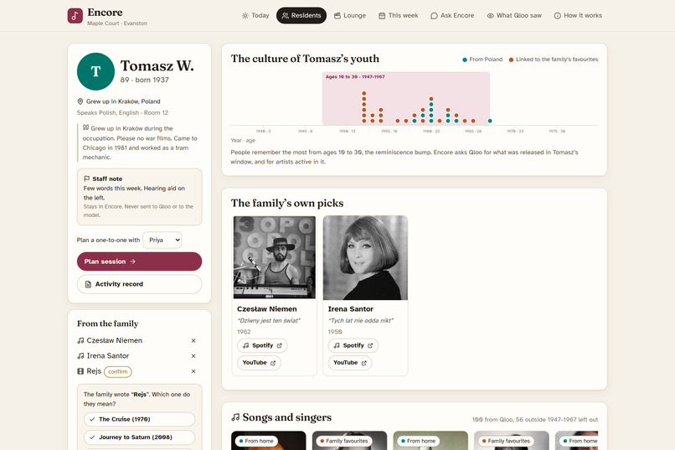Choose Journey to Saturn (2008) option

[140, 437]
